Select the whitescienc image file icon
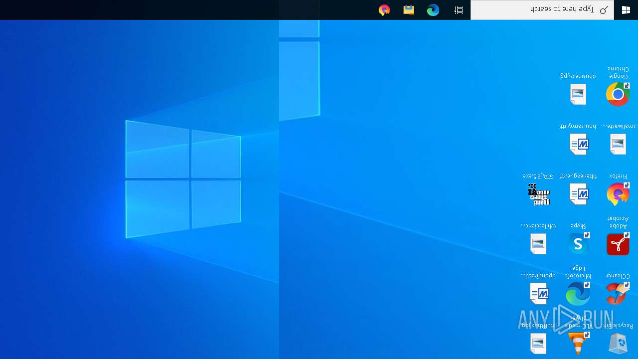Screen dimensions: 638x359 tap(538, 243)
